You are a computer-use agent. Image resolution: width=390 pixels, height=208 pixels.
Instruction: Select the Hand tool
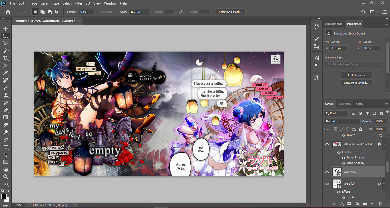[x=5, y=169]
